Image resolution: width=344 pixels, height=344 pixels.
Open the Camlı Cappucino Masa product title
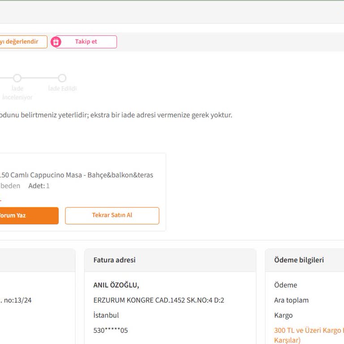point(77,175)
